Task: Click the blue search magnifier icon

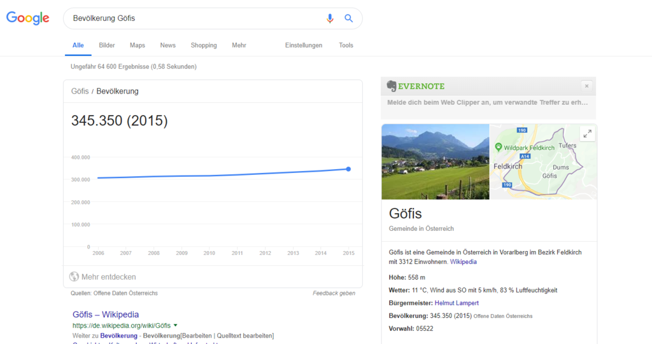Action: click(349, 18)
